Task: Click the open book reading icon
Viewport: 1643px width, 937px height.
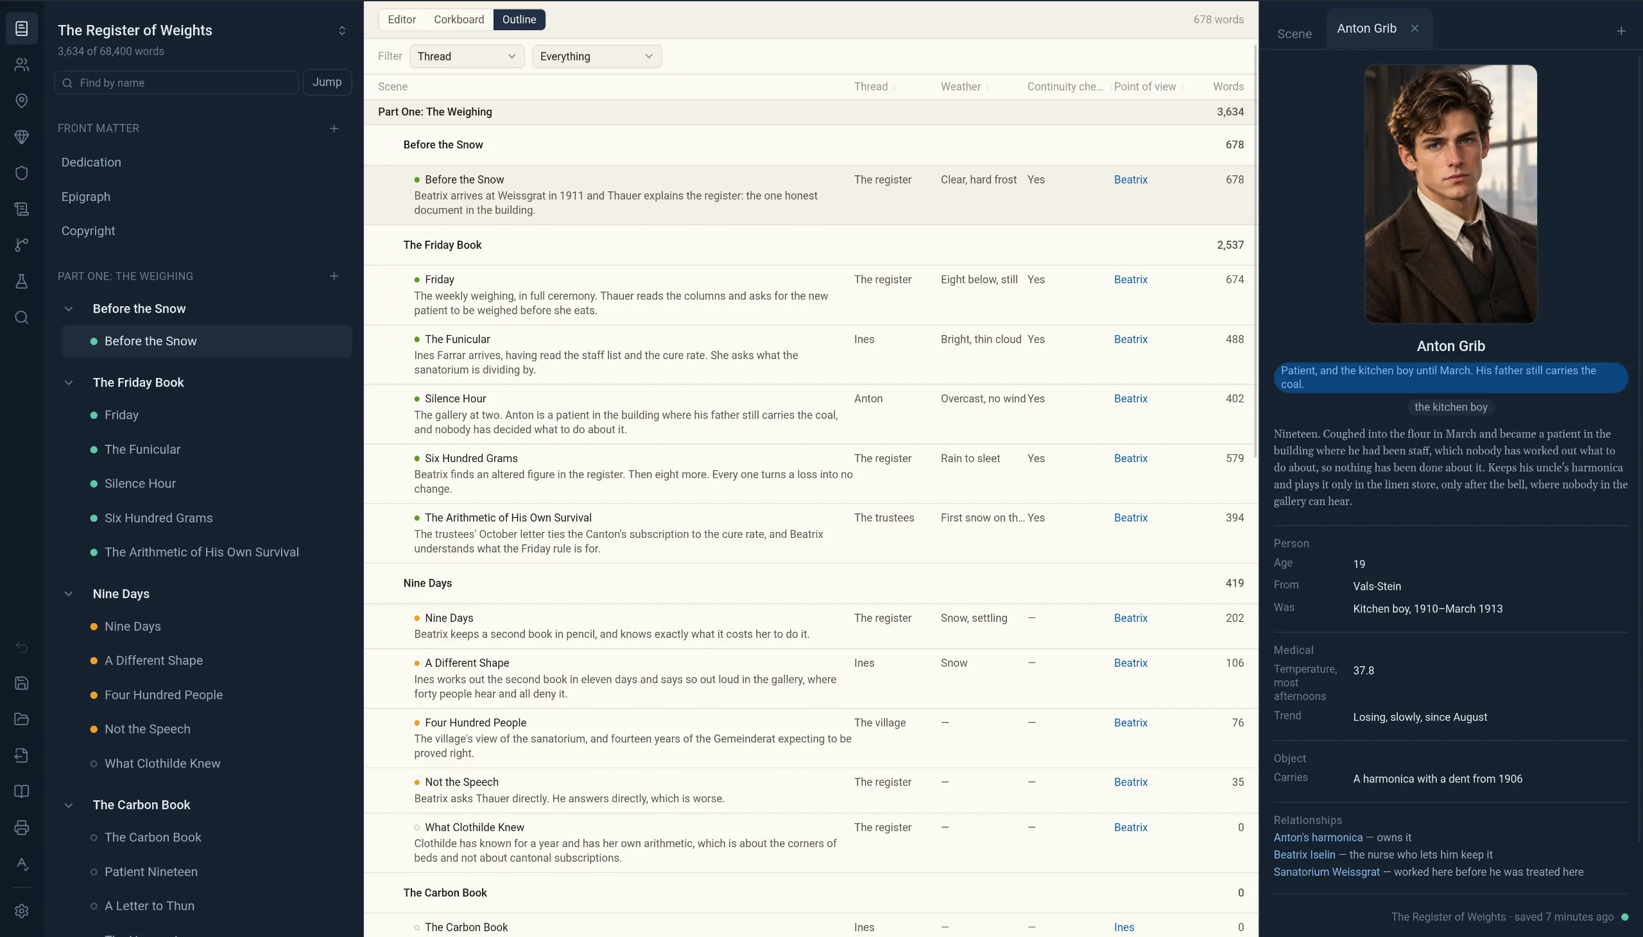Action: click(21, 791)
